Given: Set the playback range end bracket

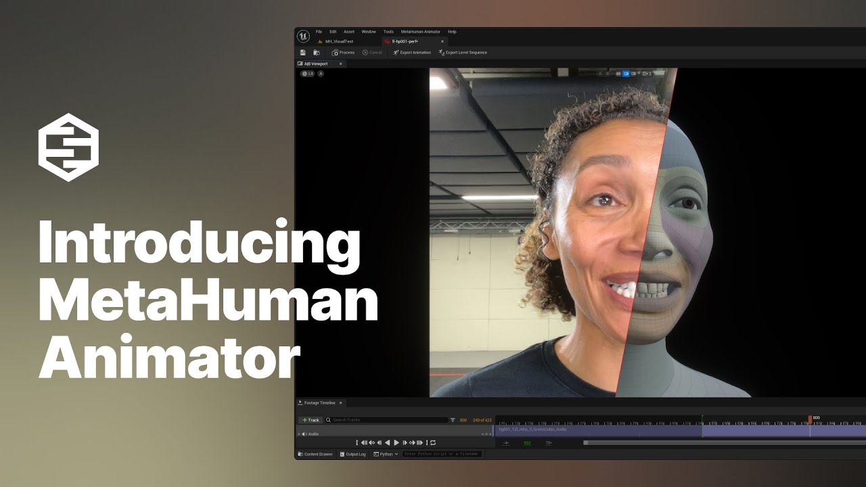Looking at the screenshot, I should (x=427, y=442).
